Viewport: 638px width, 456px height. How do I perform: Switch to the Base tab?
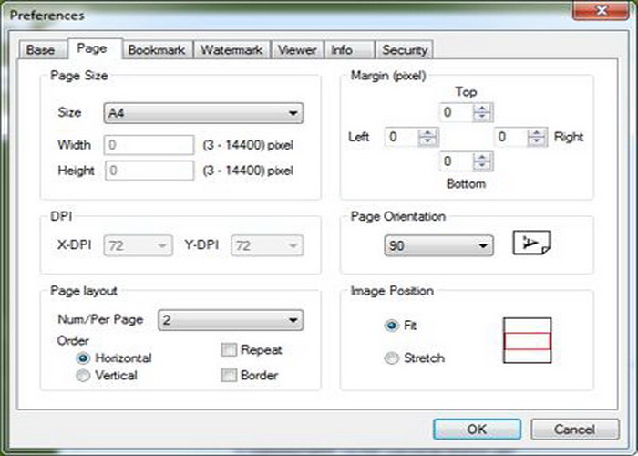pyautogui.click(x=42, y=50)
